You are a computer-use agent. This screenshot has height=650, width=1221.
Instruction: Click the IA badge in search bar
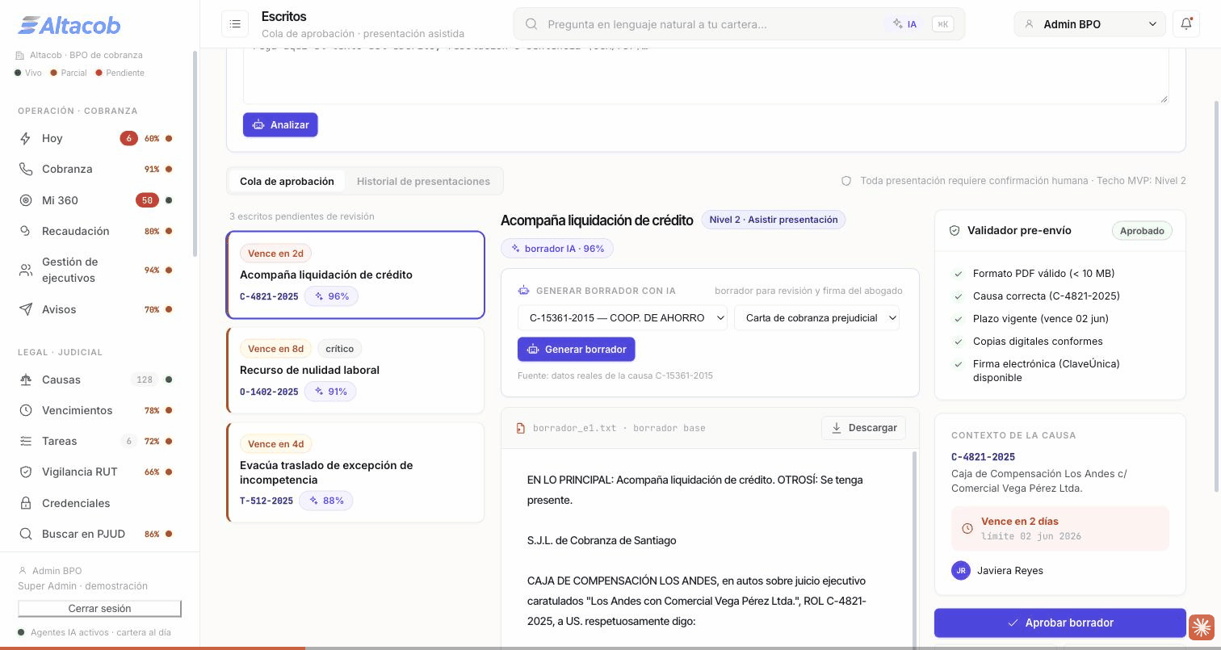(905, 24)
